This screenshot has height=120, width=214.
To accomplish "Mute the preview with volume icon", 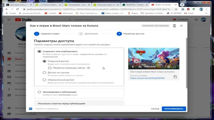I will [140, 67].
